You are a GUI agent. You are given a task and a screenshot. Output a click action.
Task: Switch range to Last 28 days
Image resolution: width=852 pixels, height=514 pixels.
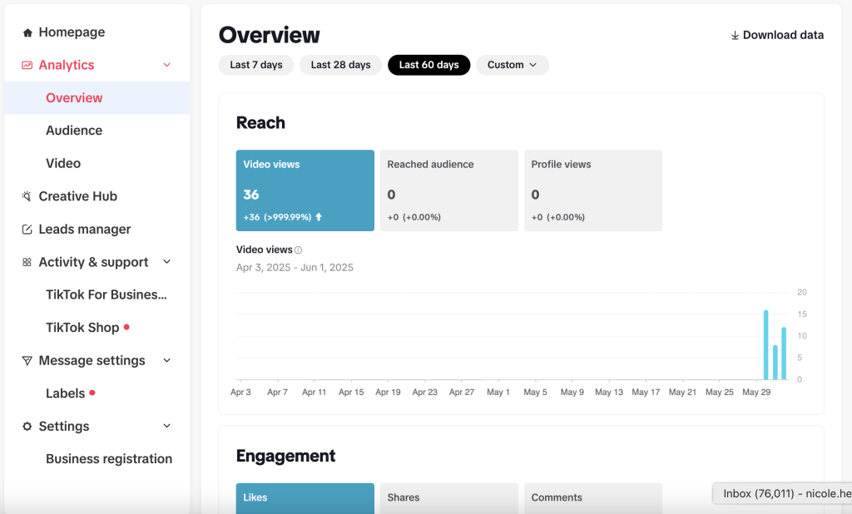click(340, 65)
